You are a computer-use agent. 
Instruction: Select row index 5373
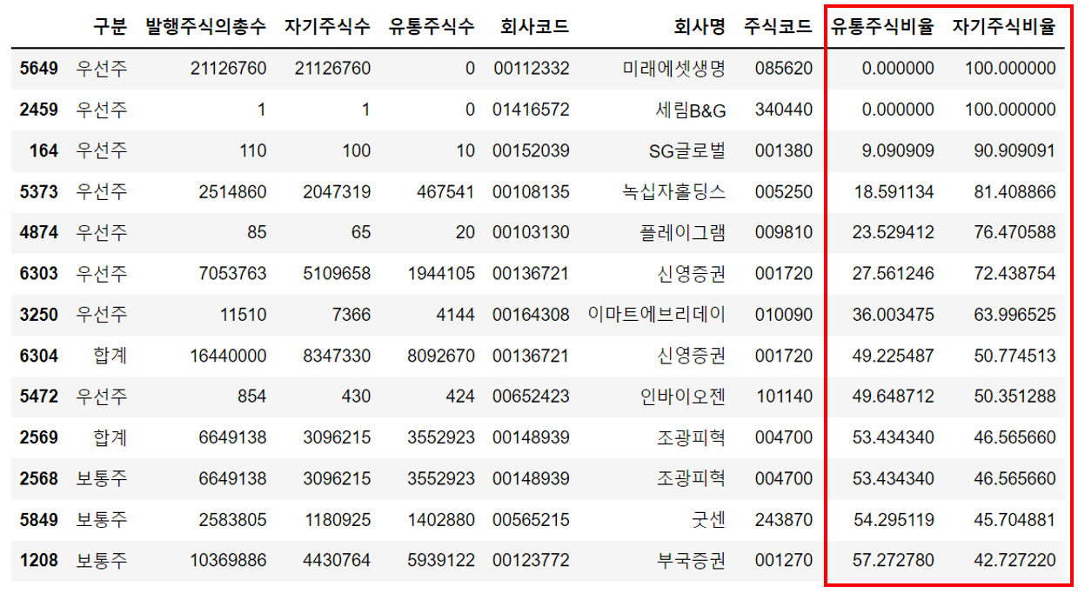[39, 191]
